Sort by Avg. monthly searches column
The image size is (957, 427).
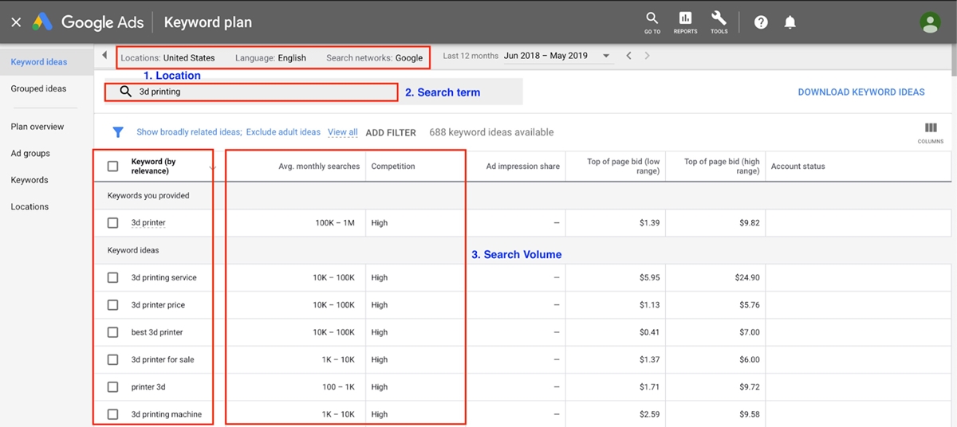coord(319,166)
